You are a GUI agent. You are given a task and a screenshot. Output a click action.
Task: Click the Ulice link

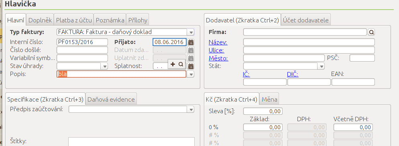[216, 50]
